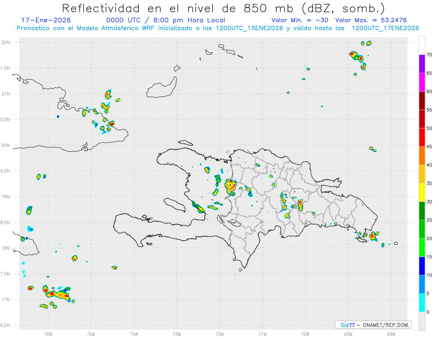Click the '20' colorbar scale value
The width and height of the screenshot is (439, 339).
point(429,238)
